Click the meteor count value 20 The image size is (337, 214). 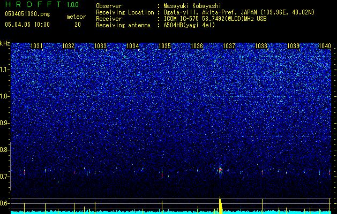tap(78, 25)
